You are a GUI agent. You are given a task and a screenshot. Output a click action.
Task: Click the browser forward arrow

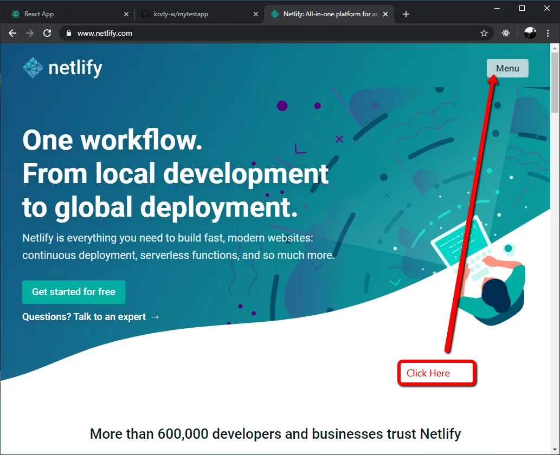click(x=30, y=33)
